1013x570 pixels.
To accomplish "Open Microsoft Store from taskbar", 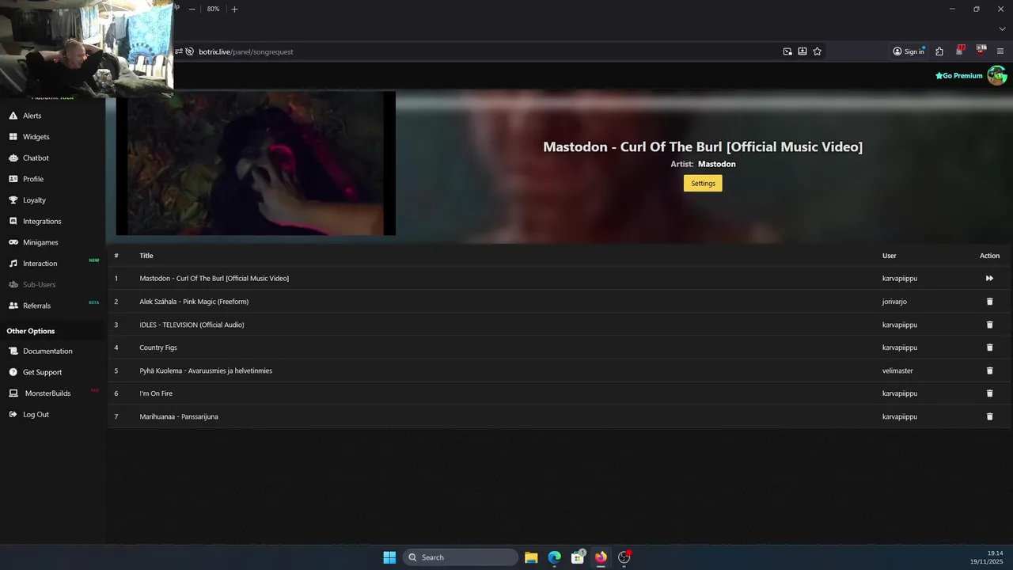I will pos(578,557).
